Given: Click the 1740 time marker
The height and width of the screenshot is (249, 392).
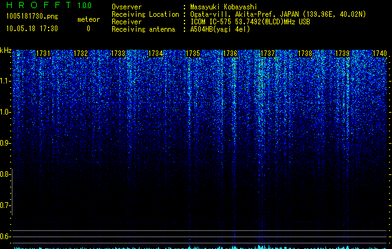Looking at the screenshot, I should tap(380, 54).
